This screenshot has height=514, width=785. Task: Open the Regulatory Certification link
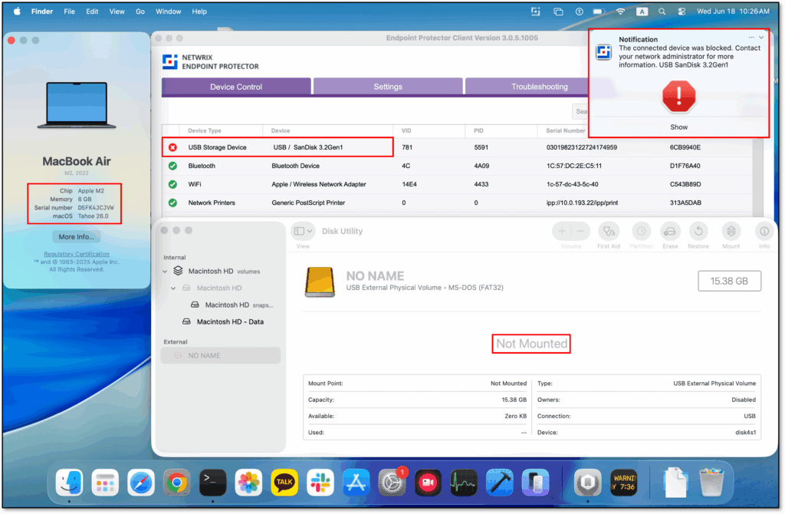[x=76, y=254]
